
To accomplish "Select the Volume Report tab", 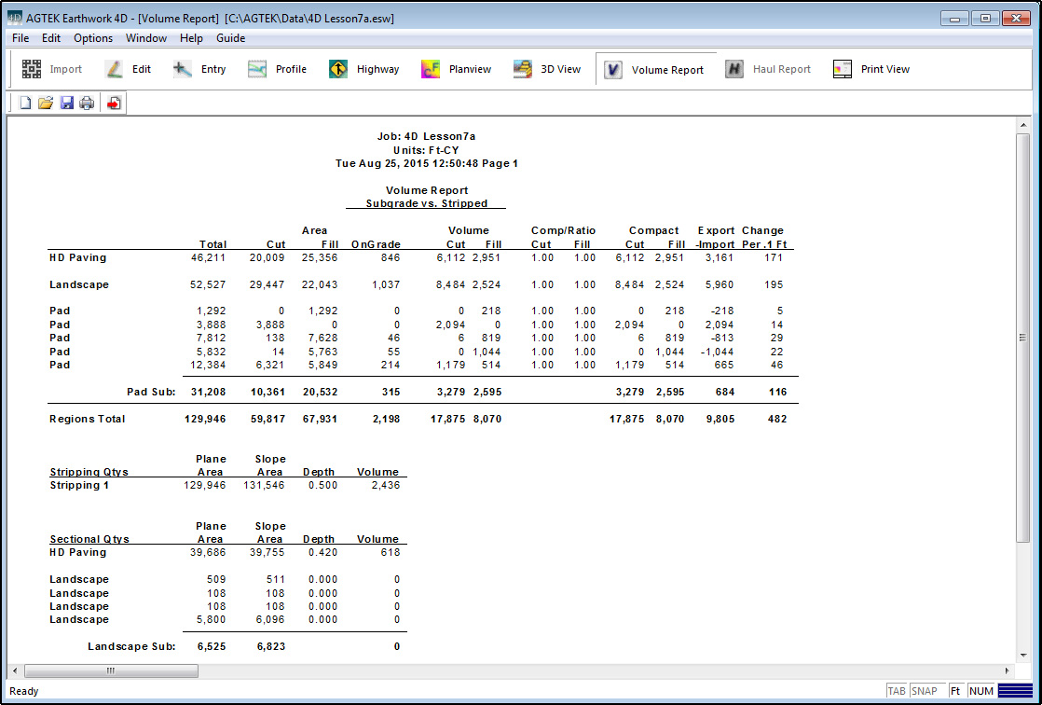I will pyautogui.click(x=655, y=70).
